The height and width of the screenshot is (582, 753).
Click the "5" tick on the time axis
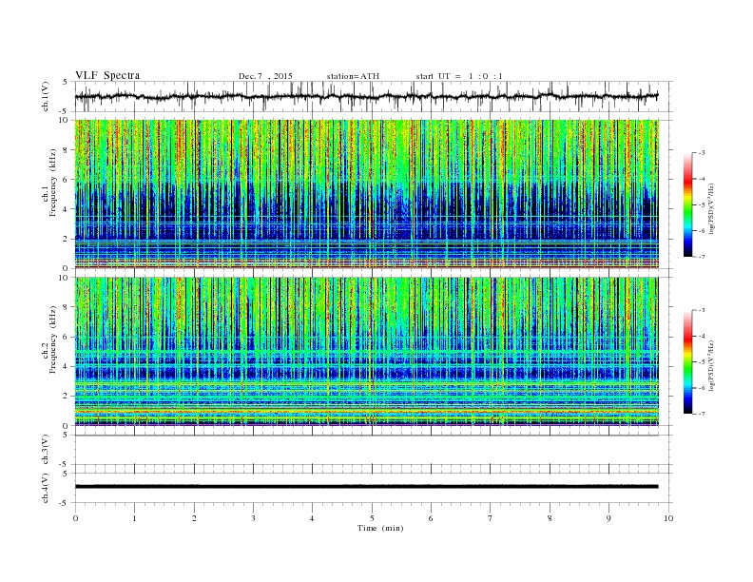pyautogui.click(x=372, y=518)
